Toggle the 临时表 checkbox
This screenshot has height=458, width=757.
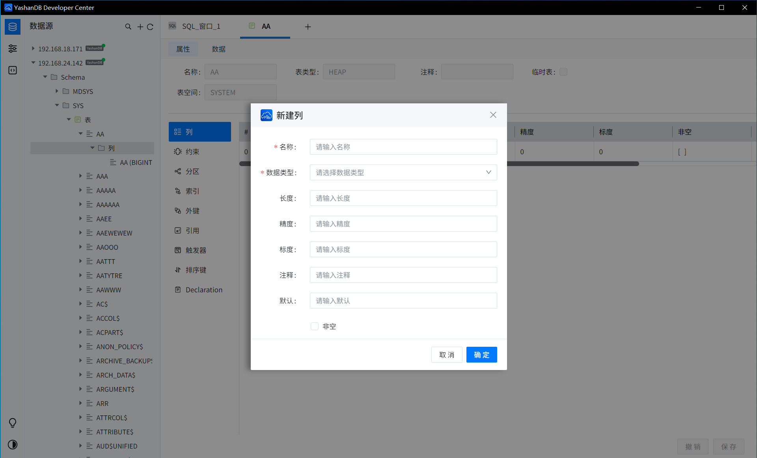(x=563, y=72)
